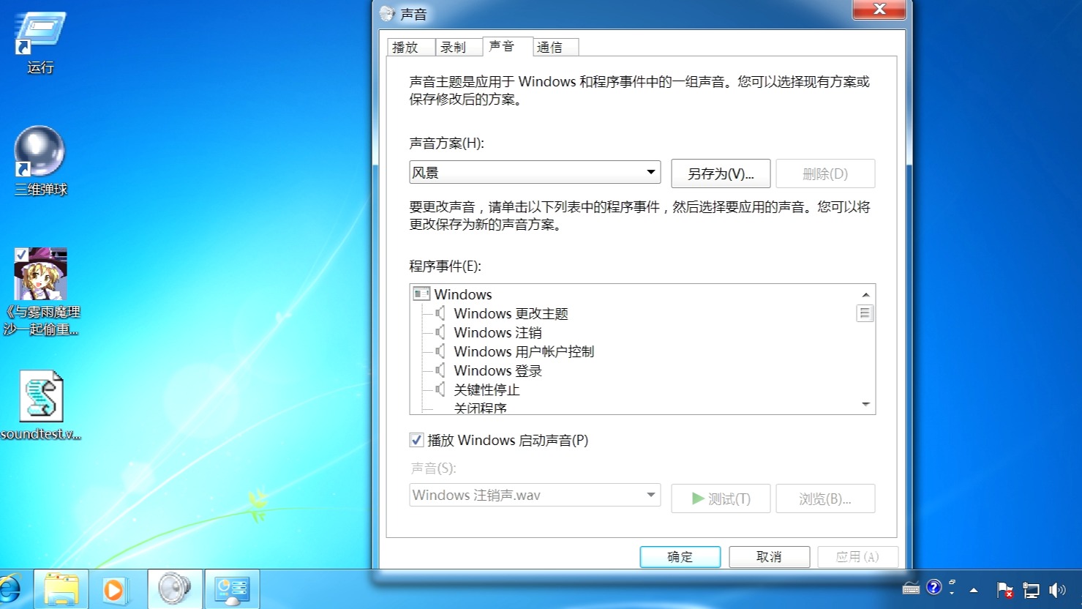The image size is (1082, 609).
Task: Select the Windows 注销 event
Action: [x=497, y=332]
